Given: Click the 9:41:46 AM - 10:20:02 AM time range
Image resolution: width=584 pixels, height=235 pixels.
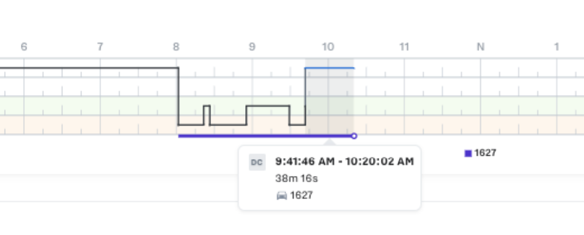Looking at the screenshot, I should click(345, 161).
